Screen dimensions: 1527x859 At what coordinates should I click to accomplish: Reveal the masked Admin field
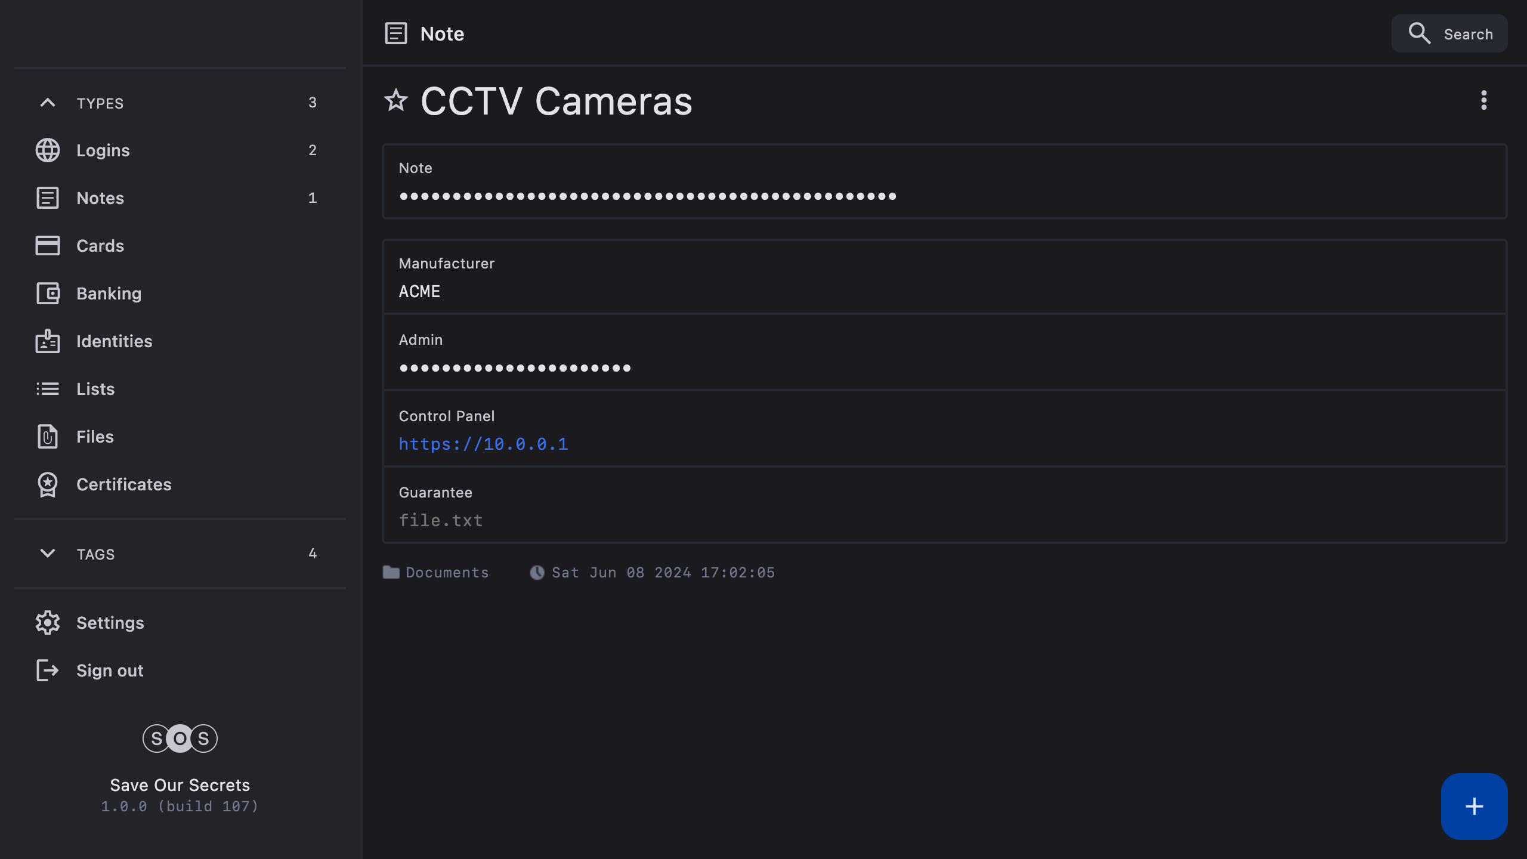tap(515, 368)
